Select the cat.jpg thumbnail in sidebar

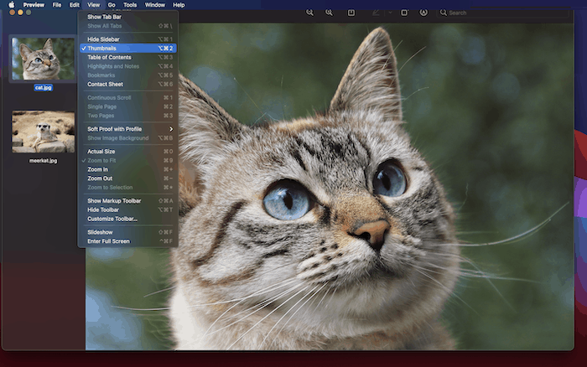click(x=43, y=59)
